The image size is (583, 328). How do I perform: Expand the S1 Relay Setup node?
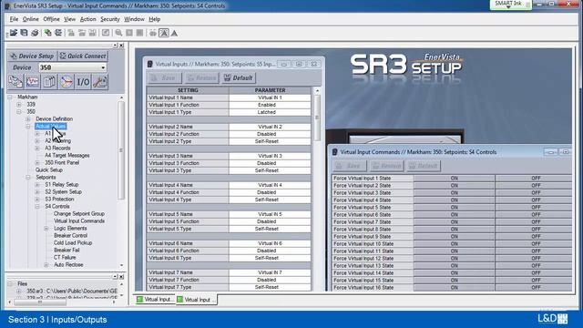[x=37, y=184]
